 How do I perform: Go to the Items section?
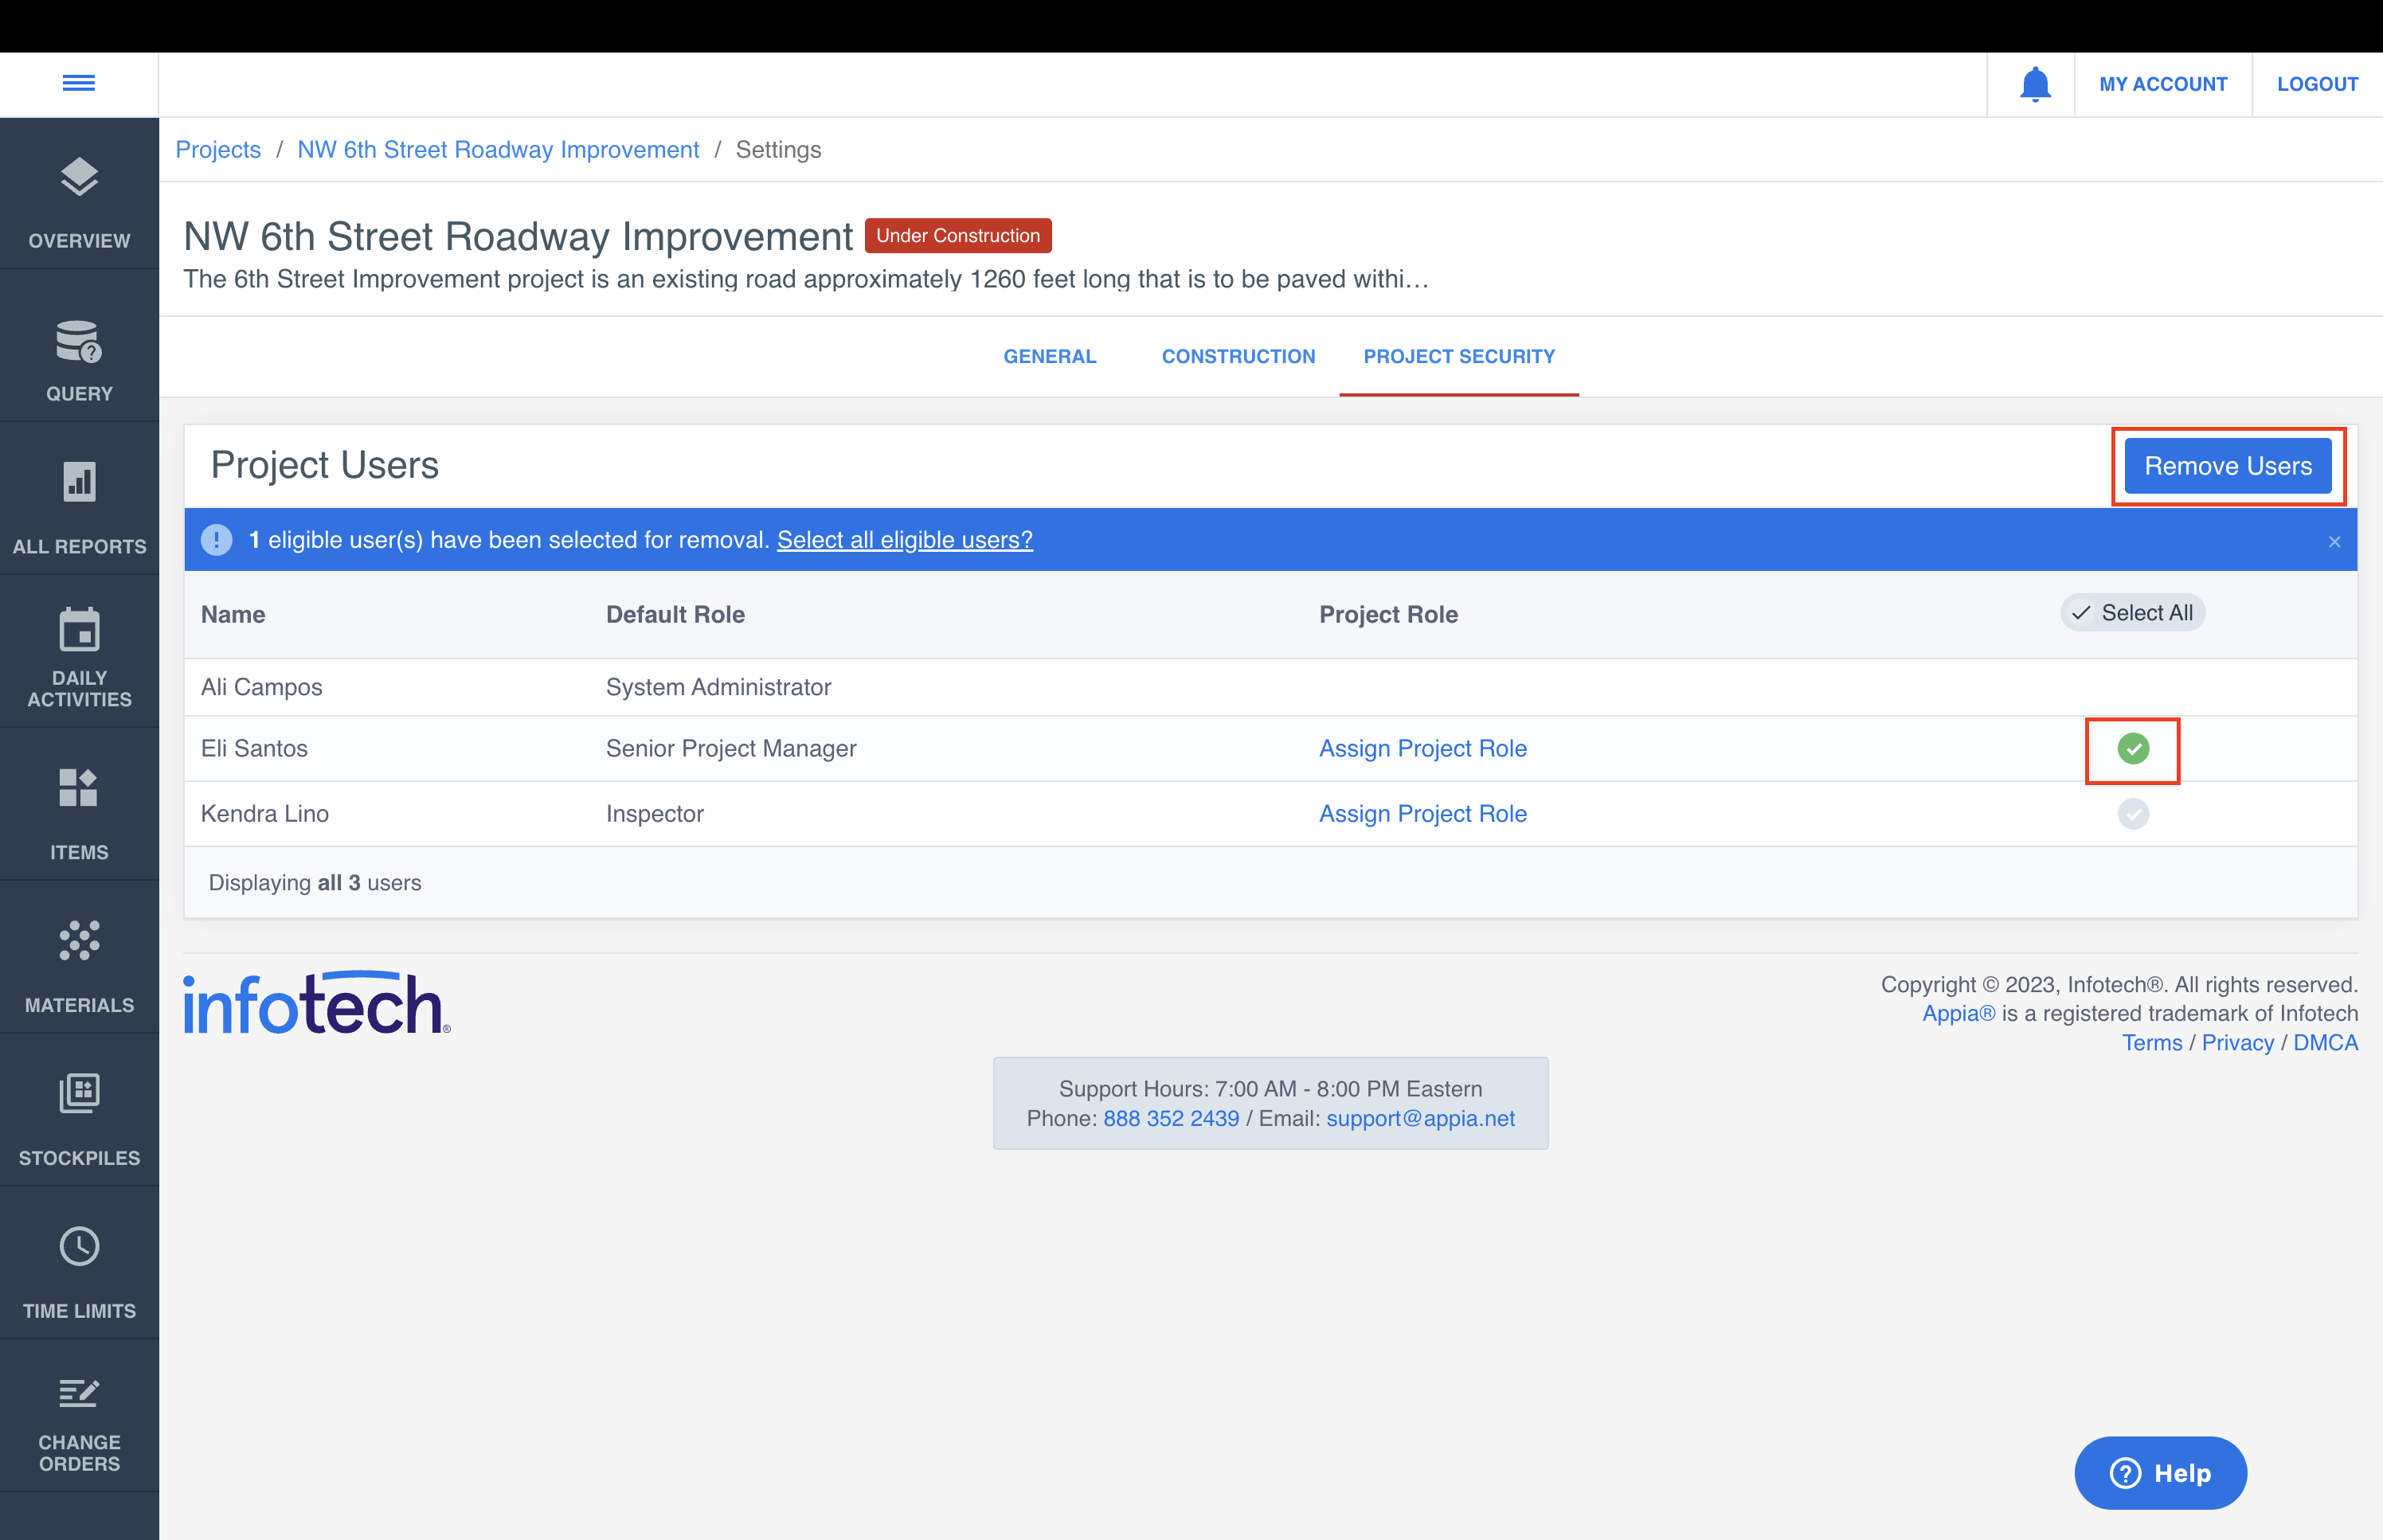pos(79,808)
